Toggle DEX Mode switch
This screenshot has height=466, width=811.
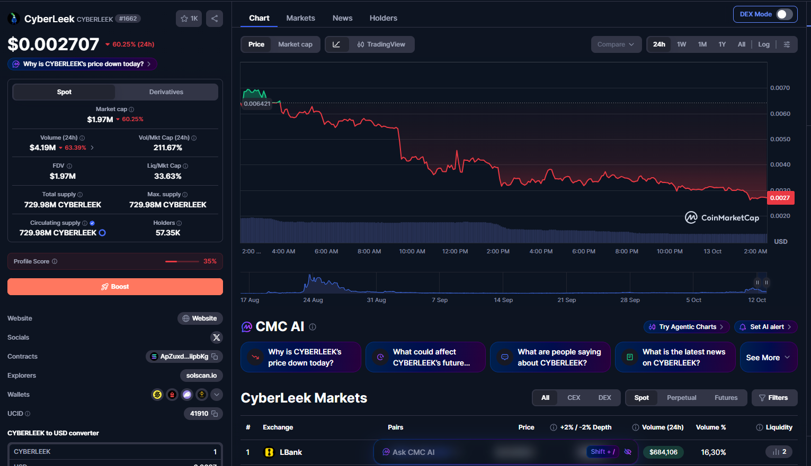(785, 14)
